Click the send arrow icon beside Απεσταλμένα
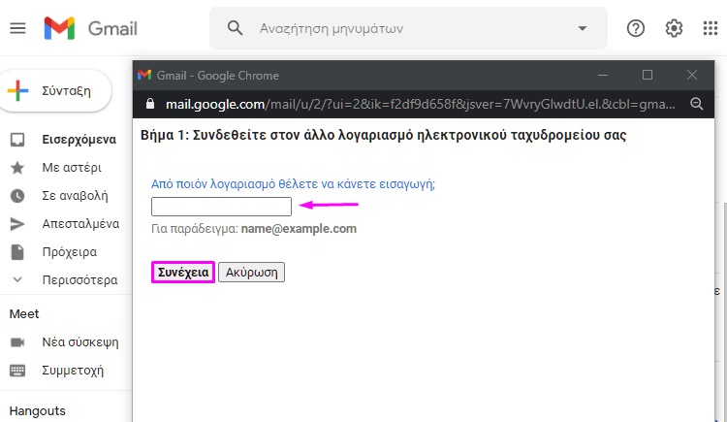727x422 pixels. tap(17, 224)
